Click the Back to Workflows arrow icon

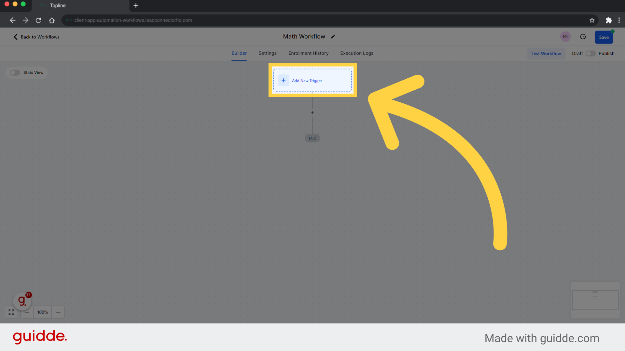(15, 36)
